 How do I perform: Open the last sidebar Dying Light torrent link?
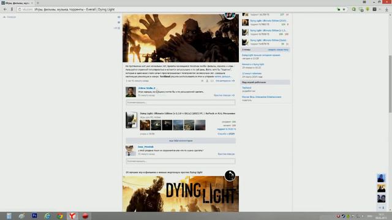coord(268,40)
